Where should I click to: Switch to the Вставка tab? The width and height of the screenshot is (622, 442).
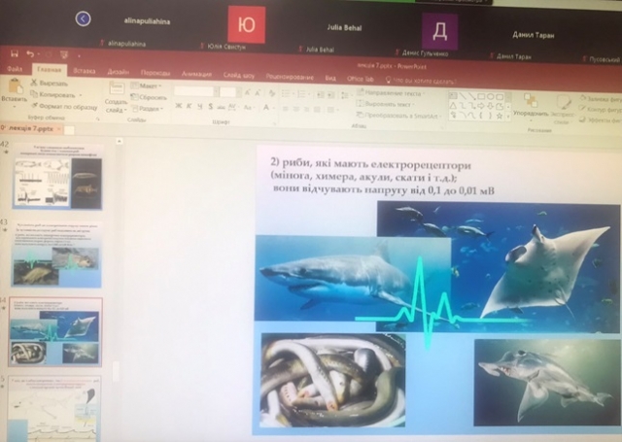[x=85, y=71]
